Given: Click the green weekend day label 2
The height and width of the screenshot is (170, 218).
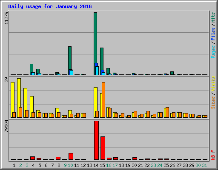Looking at the screenshot, I should click(20, 165).
